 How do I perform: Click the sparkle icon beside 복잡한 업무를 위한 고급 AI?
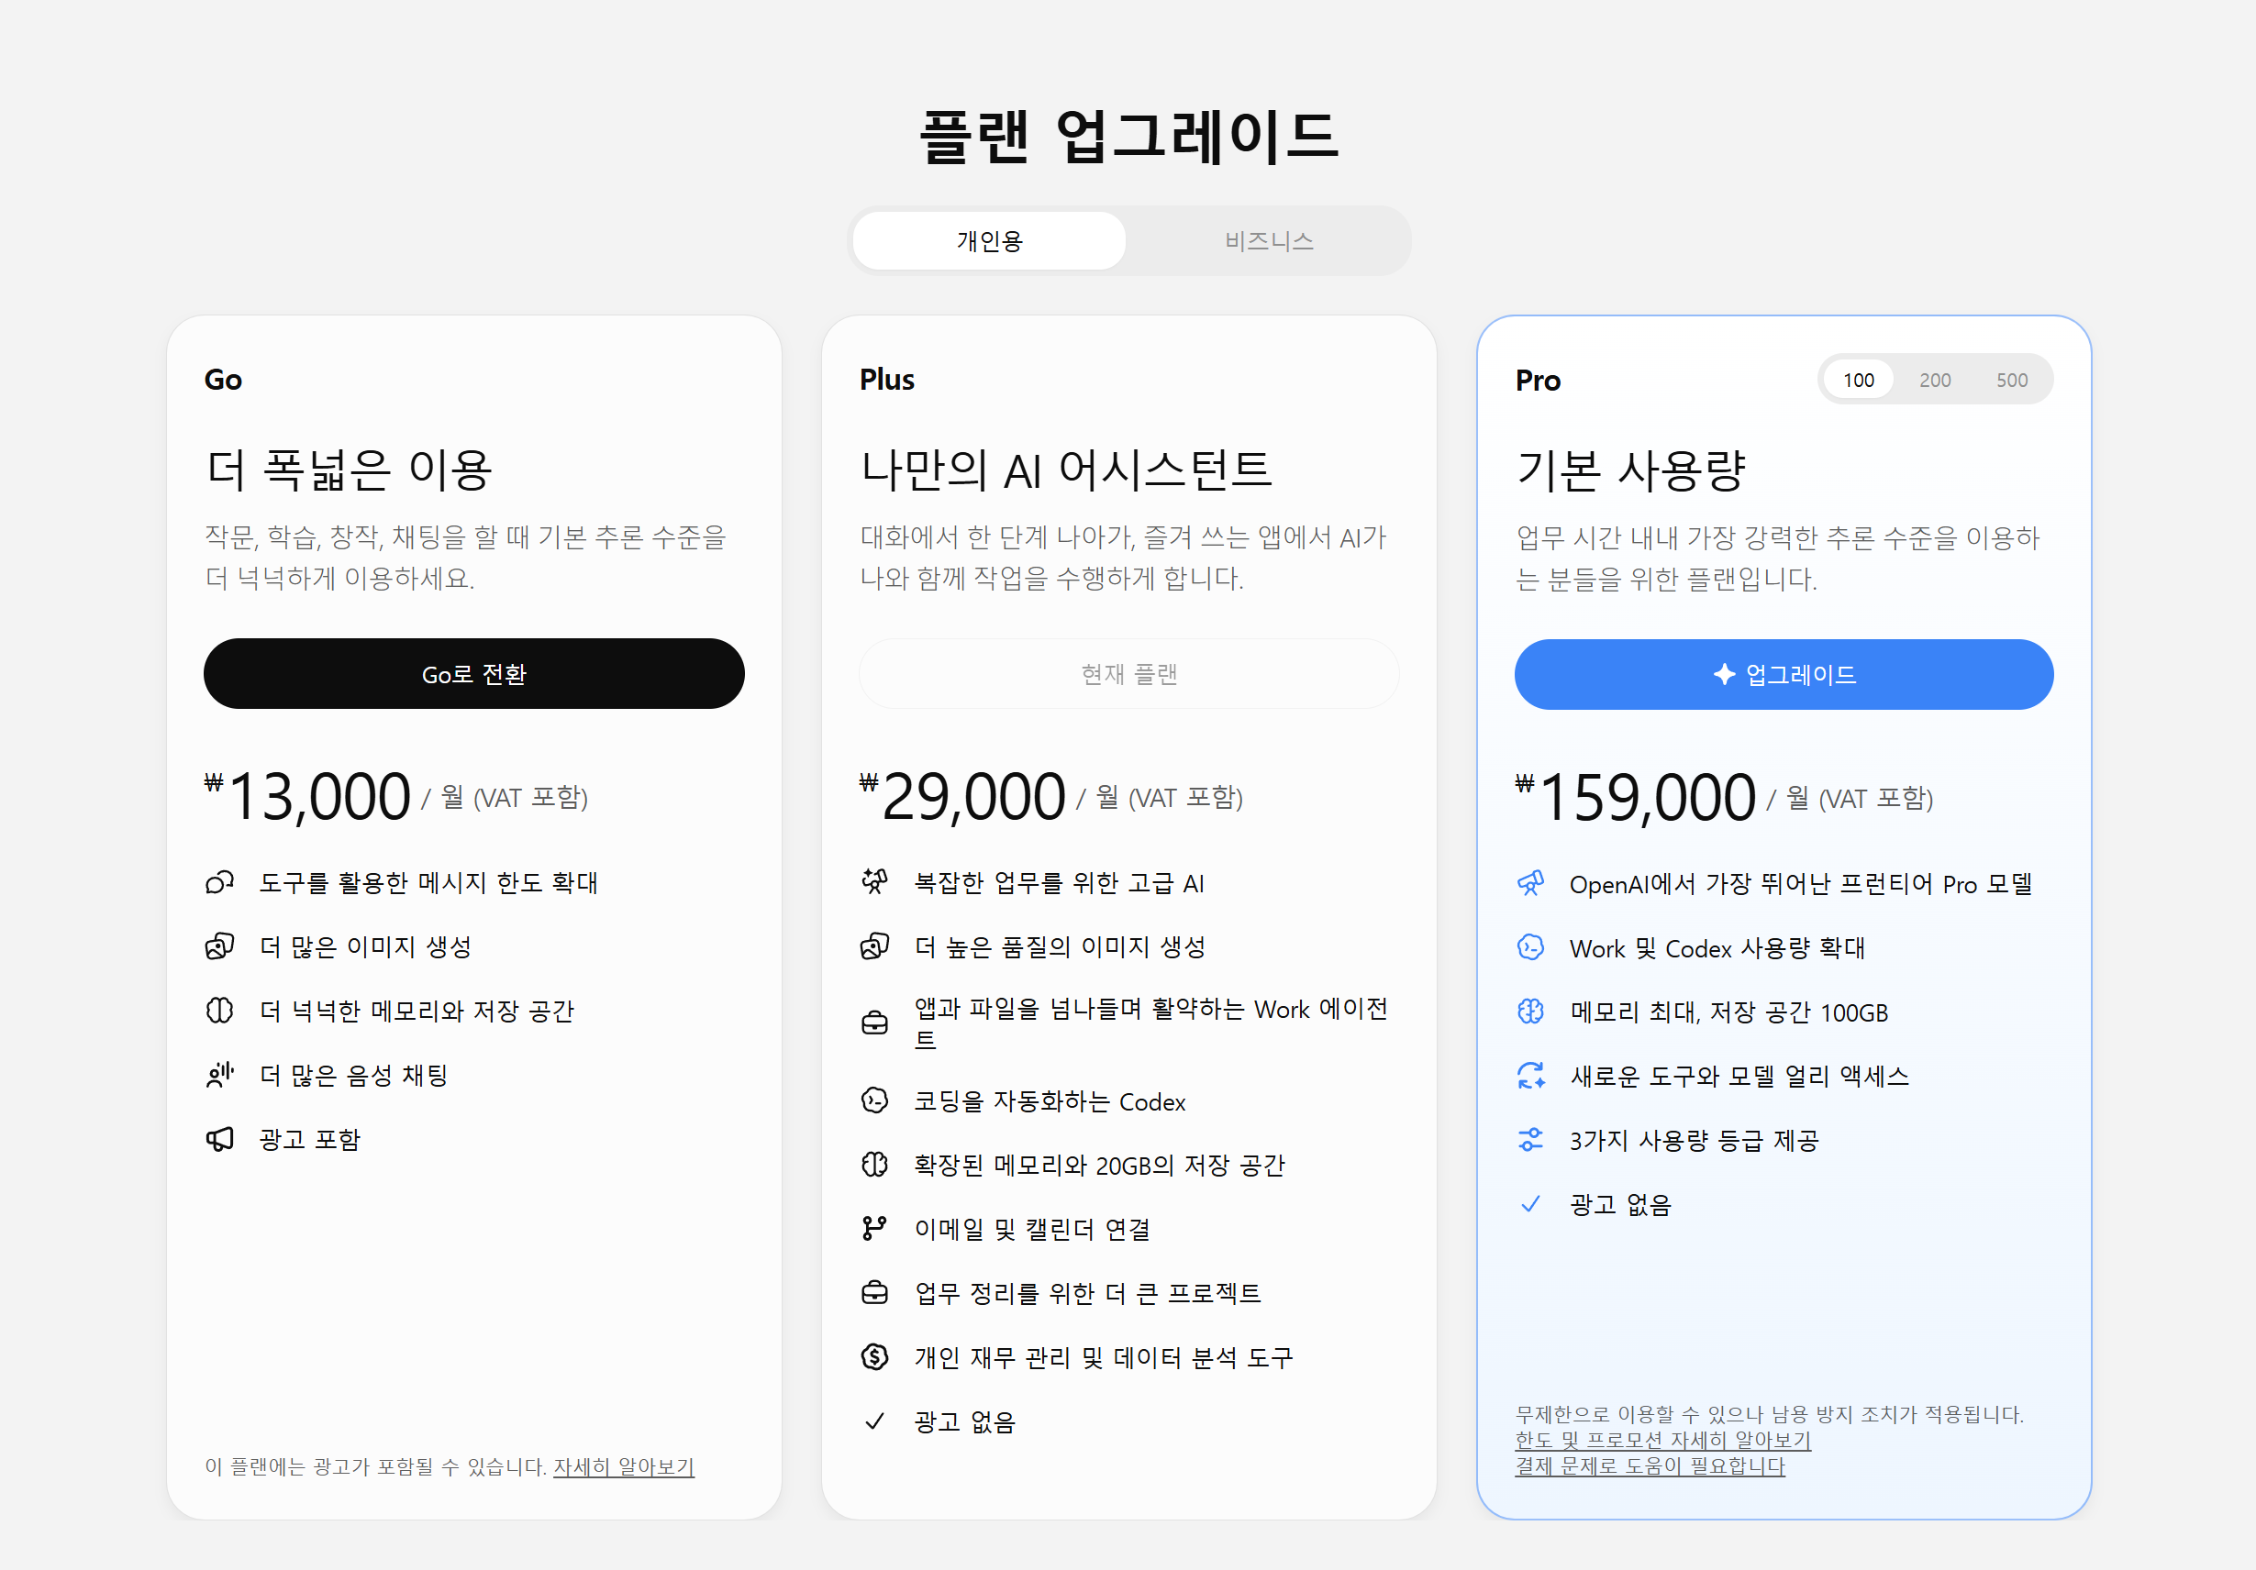click(874, 883)
